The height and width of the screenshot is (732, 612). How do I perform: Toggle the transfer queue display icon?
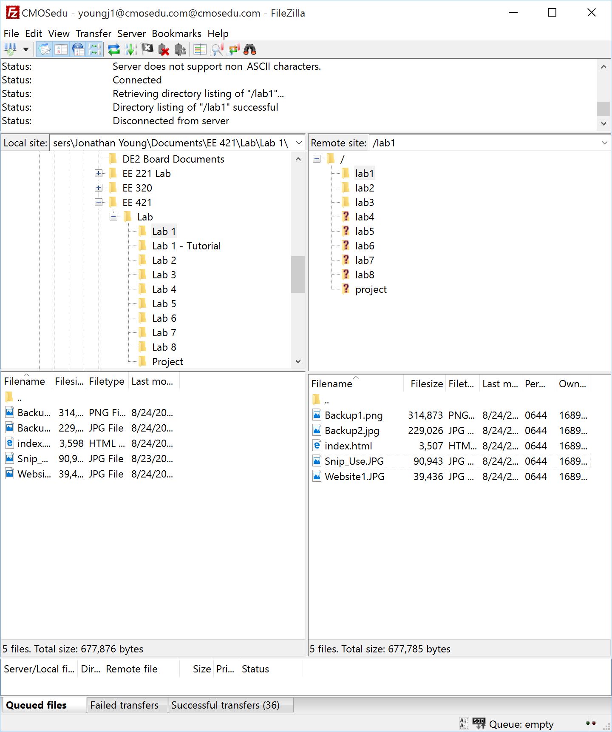click(x=95, y=50)
